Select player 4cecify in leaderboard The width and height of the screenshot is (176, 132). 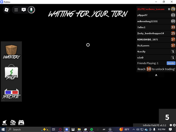(156, 51)
